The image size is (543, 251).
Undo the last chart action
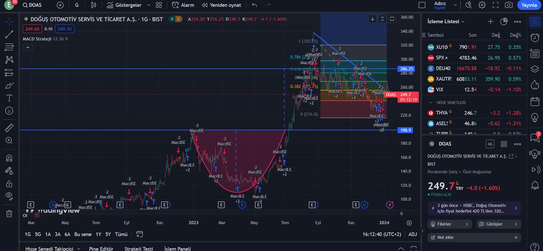tap(254, 5)
